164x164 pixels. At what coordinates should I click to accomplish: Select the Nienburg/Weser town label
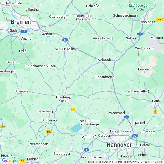(64, 99)
